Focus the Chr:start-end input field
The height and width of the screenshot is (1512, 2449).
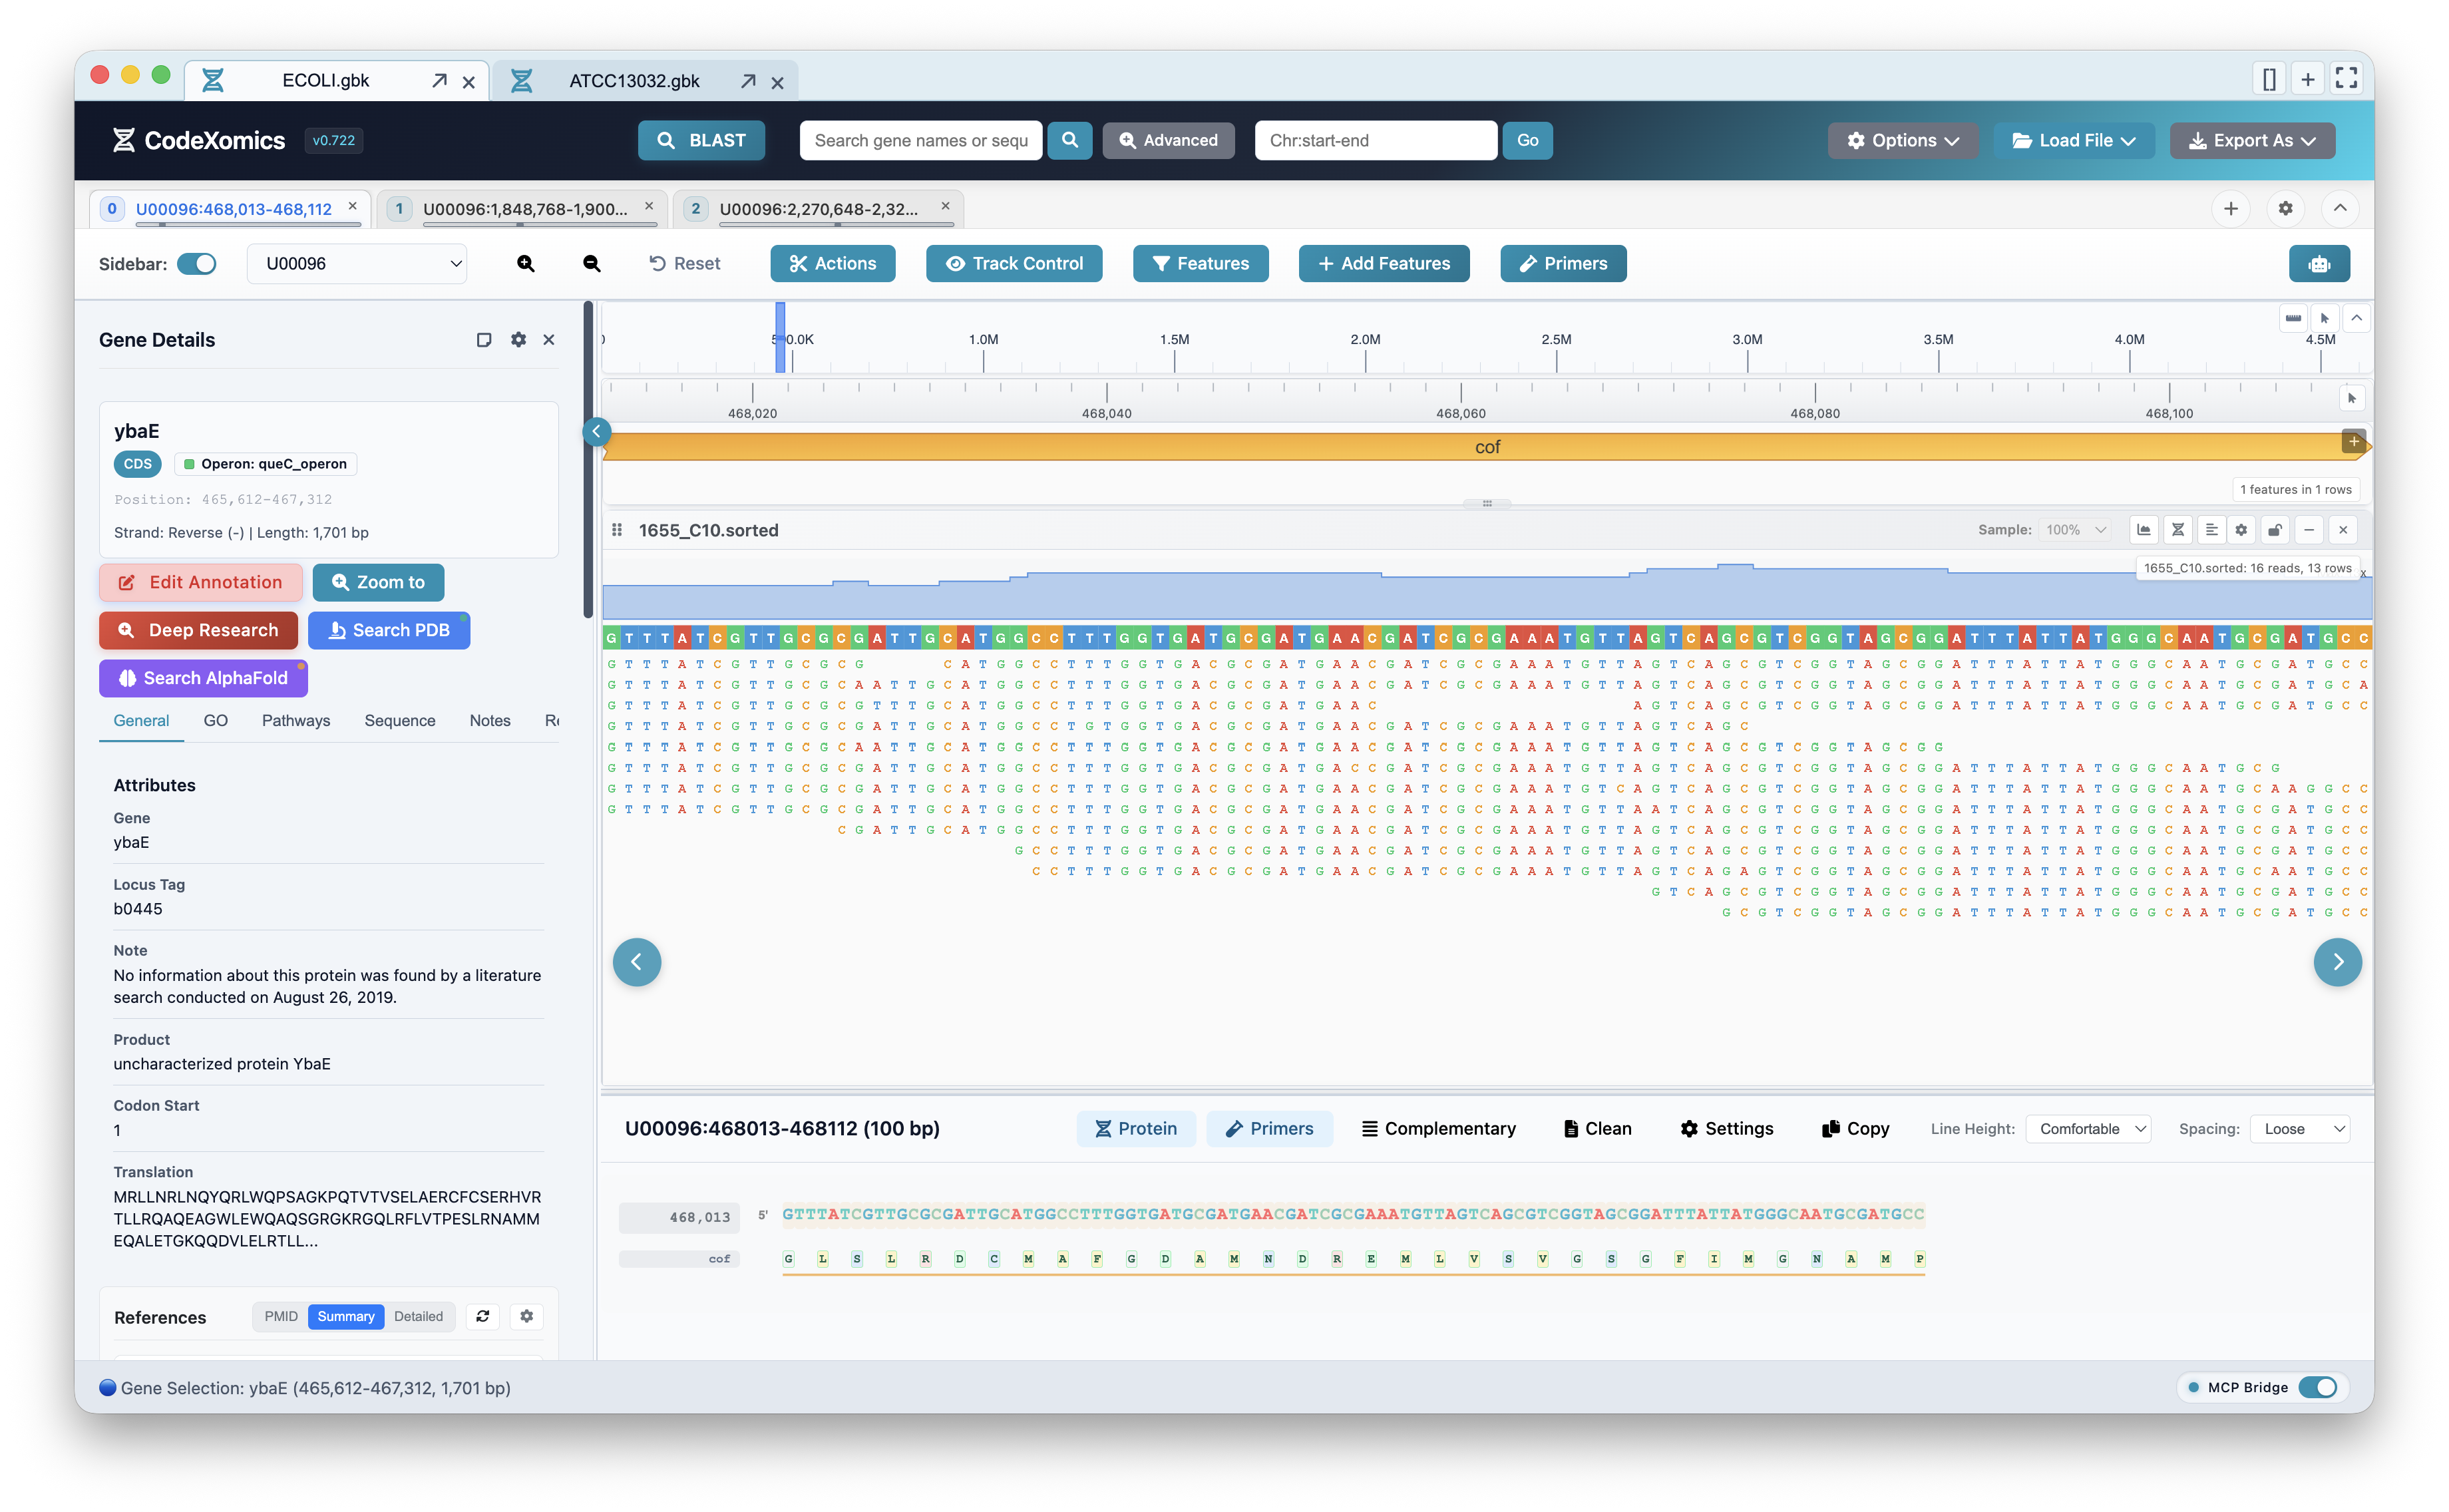[x=1375, y=140]
